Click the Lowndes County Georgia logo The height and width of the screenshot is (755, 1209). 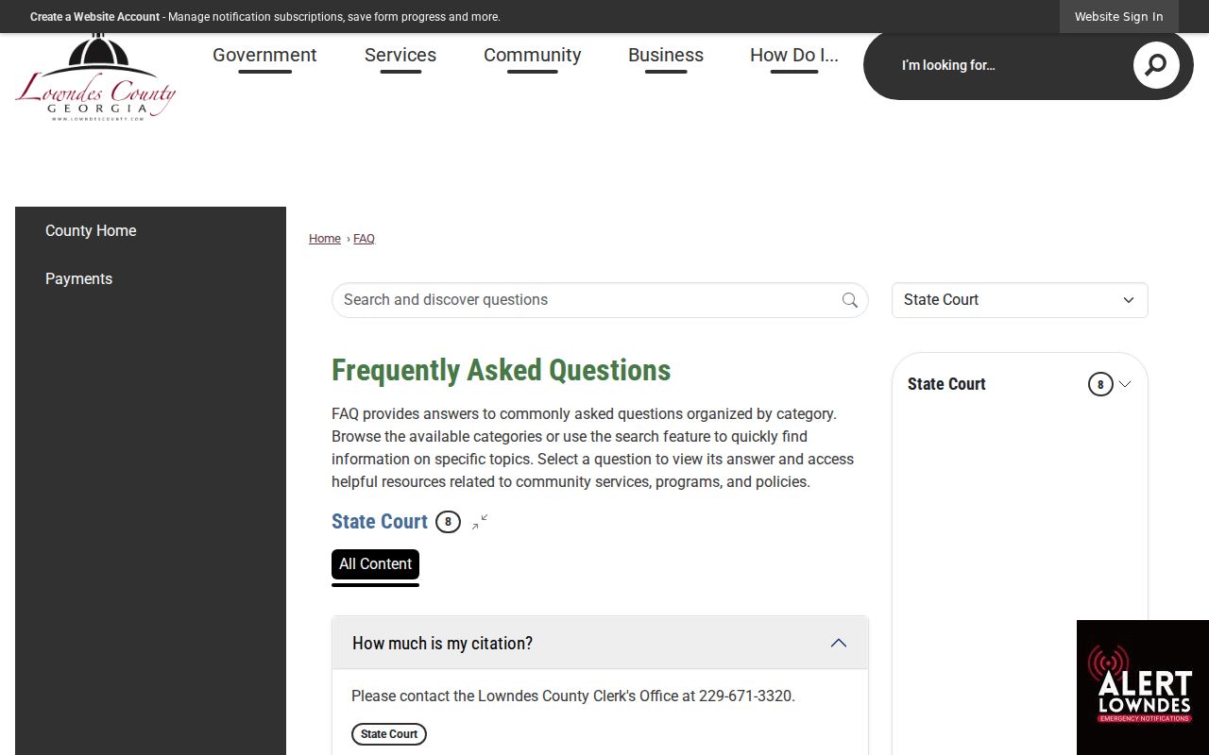(x=95, y=77)
